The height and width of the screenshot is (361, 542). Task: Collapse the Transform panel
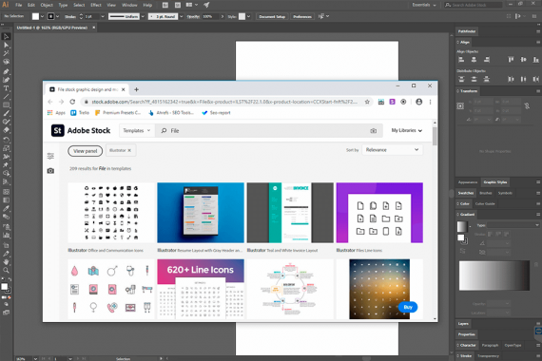(458, 91)
